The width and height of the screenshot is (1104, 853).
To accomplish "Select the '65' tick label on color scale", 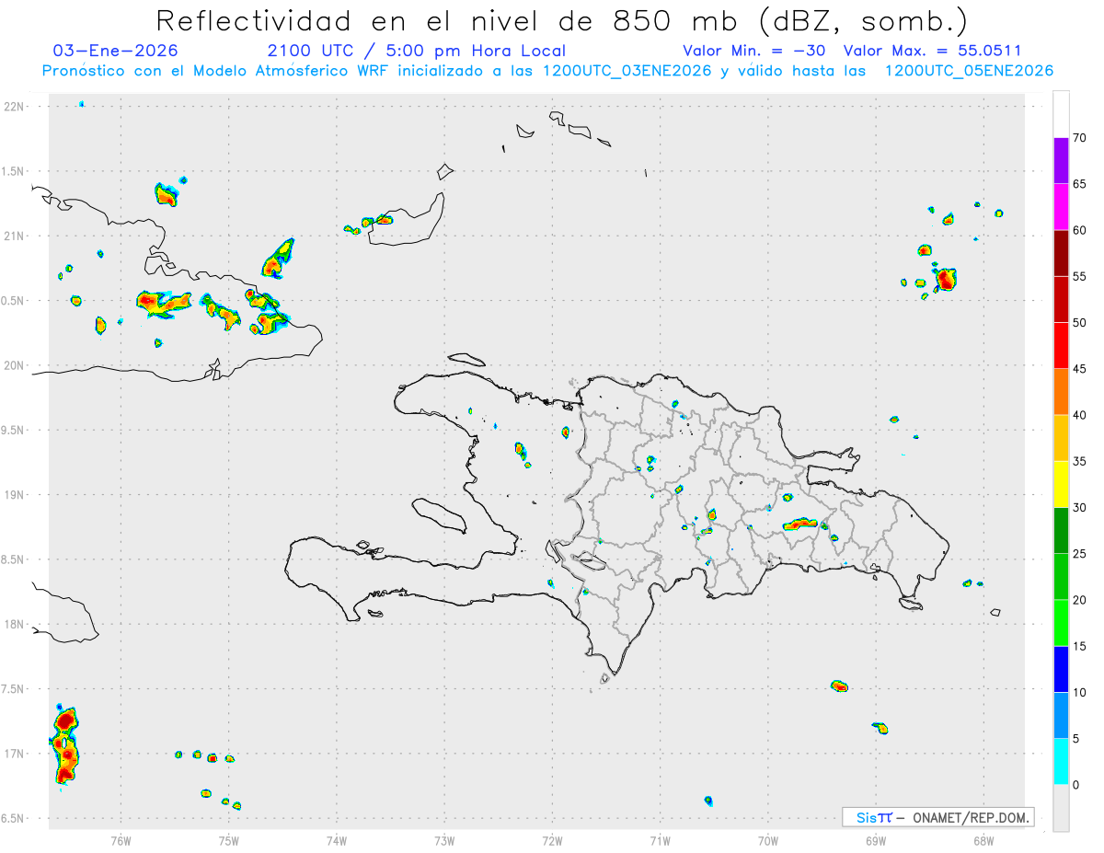I will [x=1079, y=184].
